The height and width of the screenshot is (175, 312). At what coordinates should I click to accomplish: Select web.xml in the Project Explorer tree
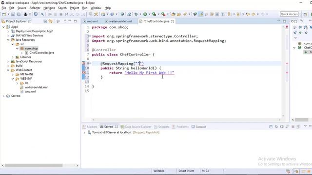coord(30,92)
